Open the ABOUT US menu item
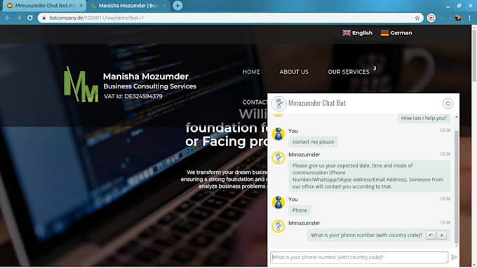Viewport: 477px width, 268px height. tap(294, 72)
